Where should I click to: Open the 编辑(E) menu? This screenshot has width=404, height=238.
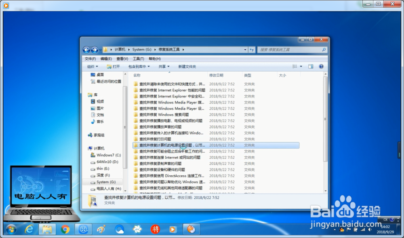click(x=106, y=59)
